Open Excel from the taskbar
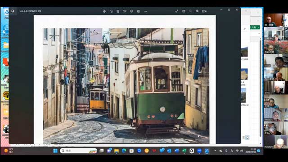288x162 pixels. tap(184, 151)
